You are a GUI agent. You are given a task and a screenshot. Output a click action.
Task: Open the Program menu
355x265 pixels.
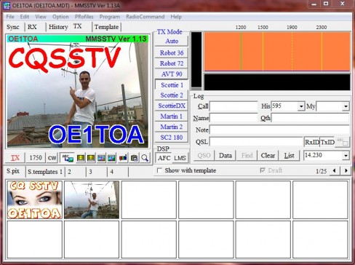(x=110, y=17)
